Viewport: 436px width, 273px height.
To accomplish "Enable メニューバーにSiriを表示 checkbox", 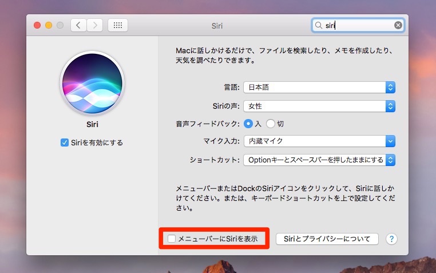I will pyautogui.click(x=172, y=239).
